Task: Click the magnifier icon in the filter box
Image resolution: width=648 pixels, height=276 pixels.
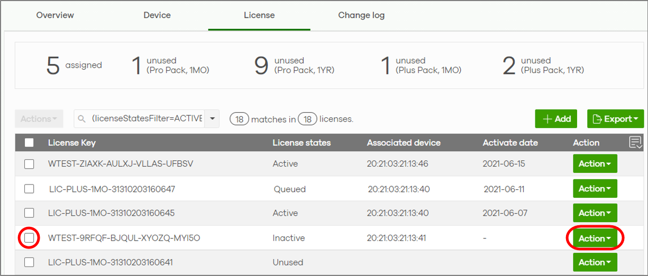Action: (82, 119)
